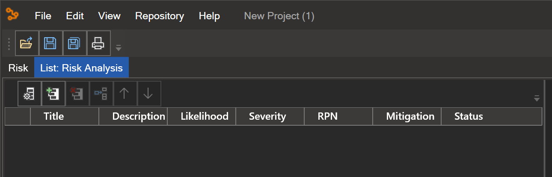The width and height of the screenshot is (552, 177).
Task: Click the Open file folder icon
Action: 27,43
